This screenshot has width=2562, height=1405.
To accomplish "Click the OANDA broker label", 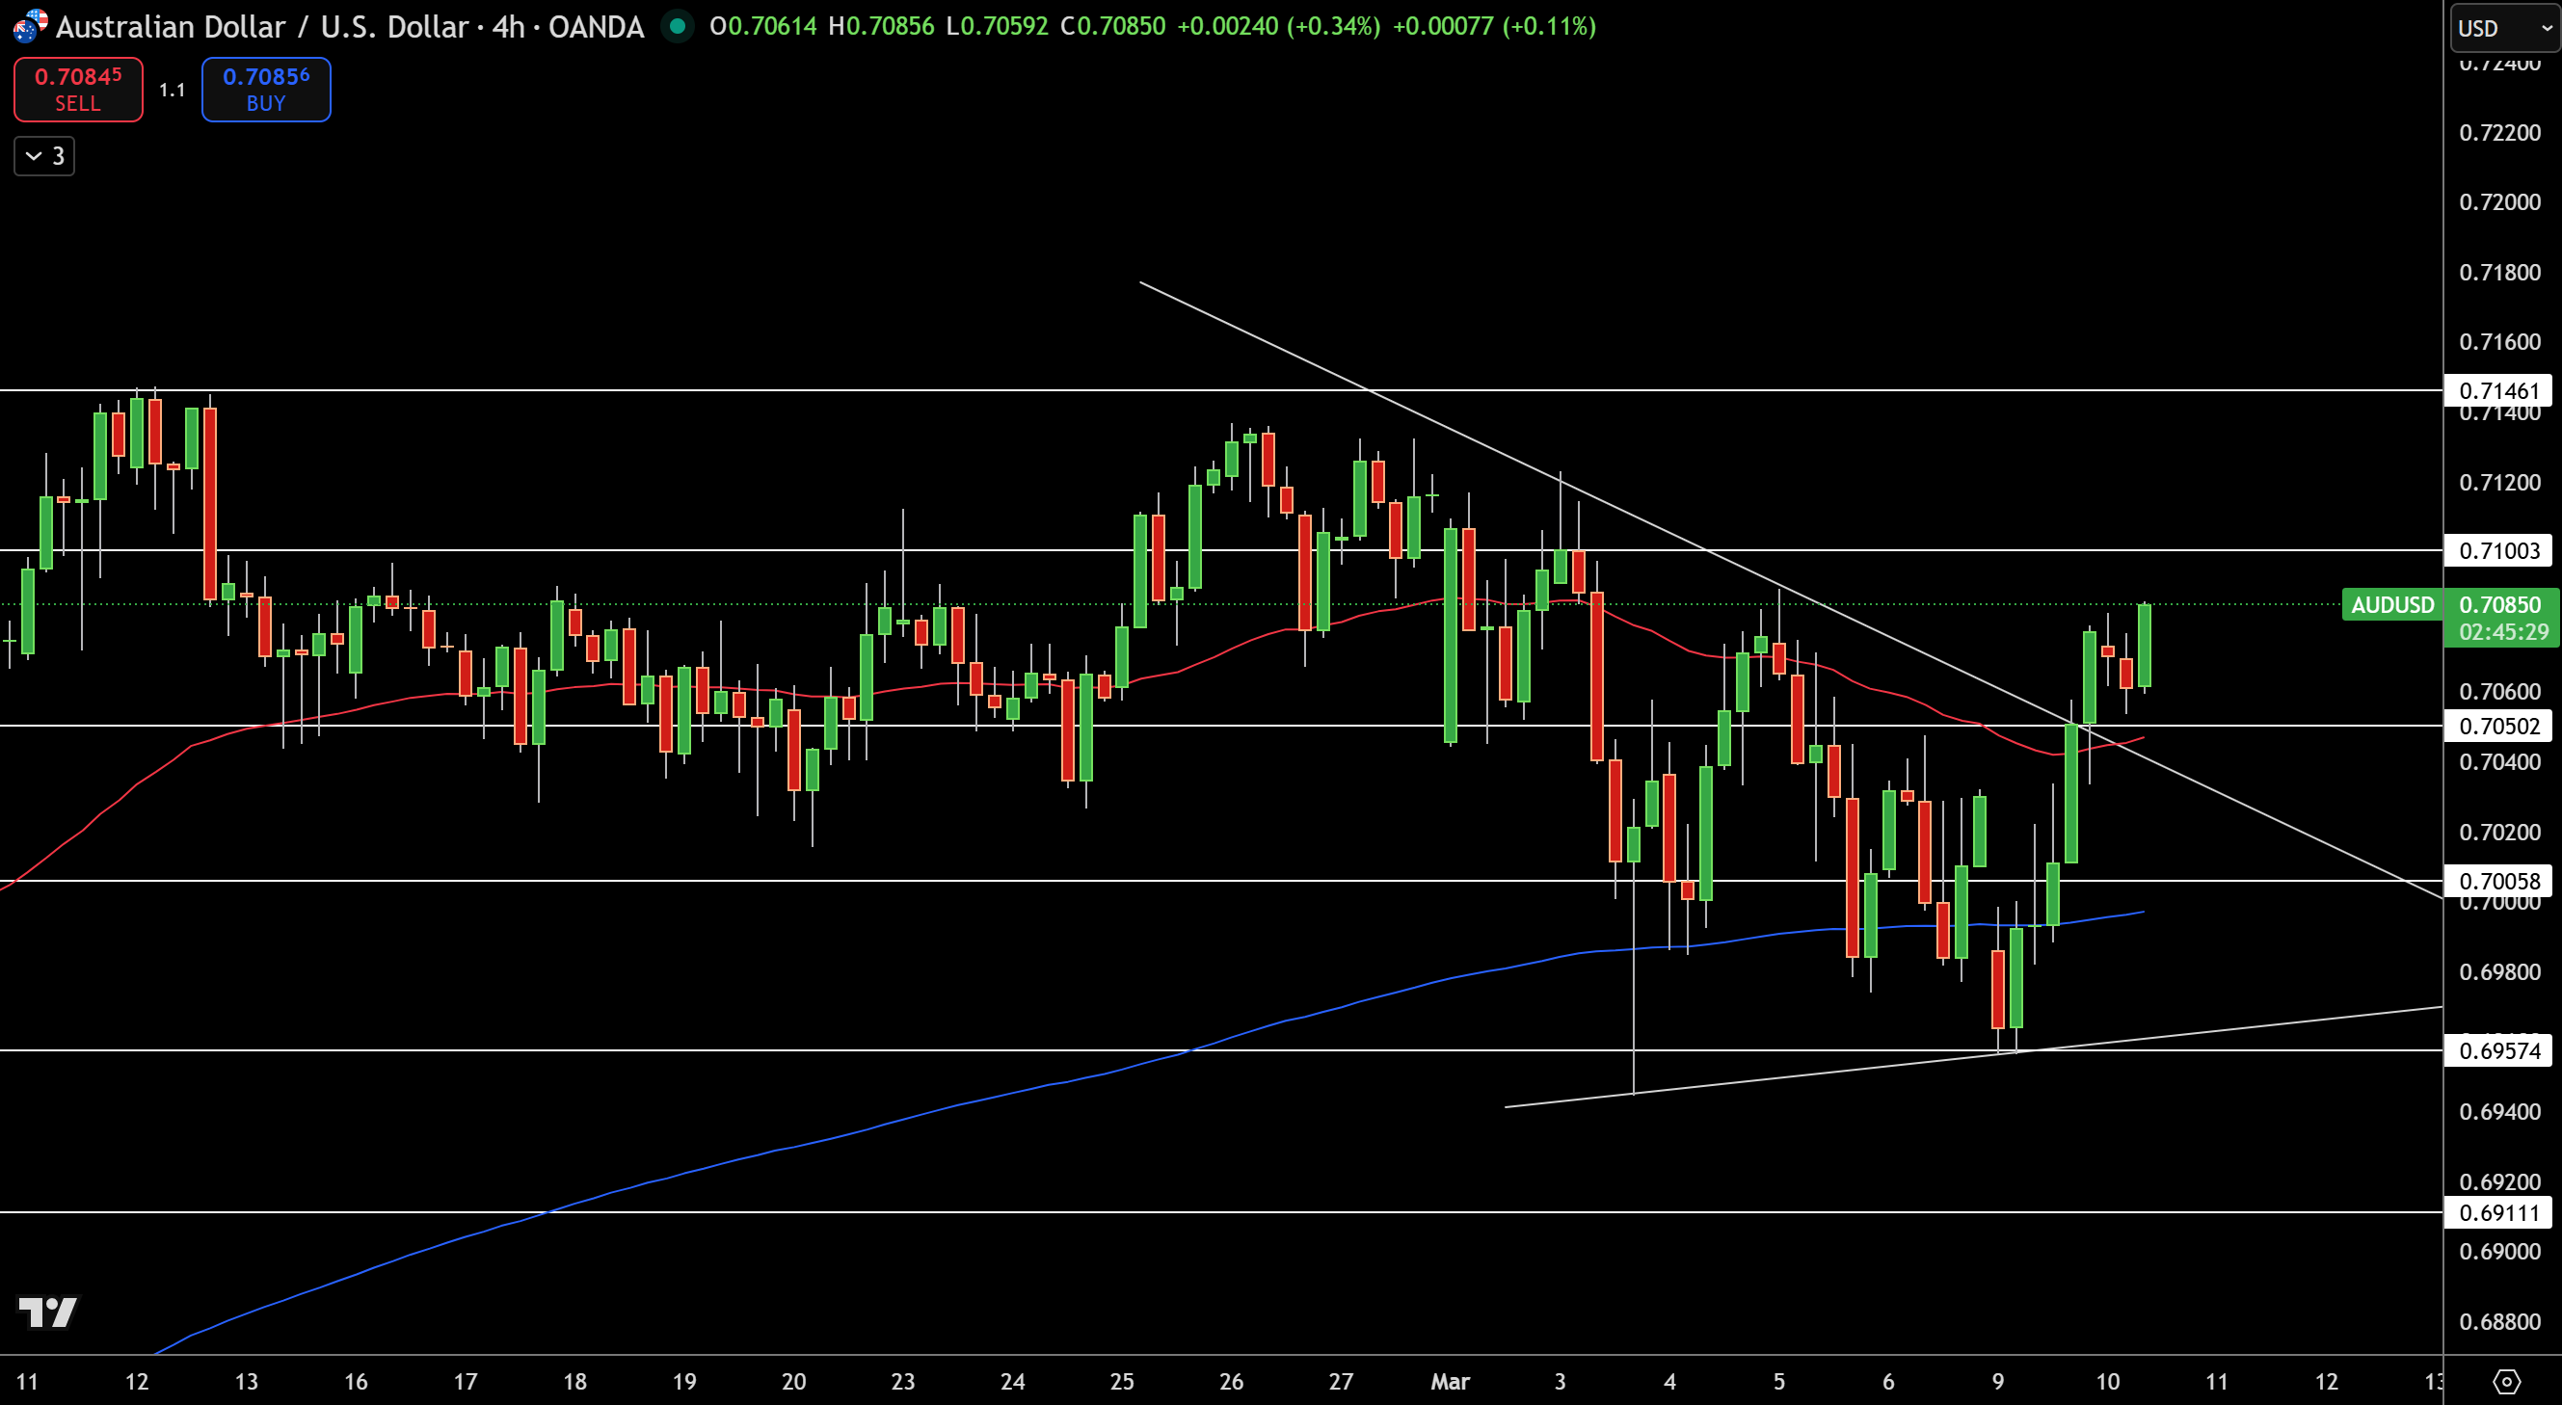I will 596,27.
